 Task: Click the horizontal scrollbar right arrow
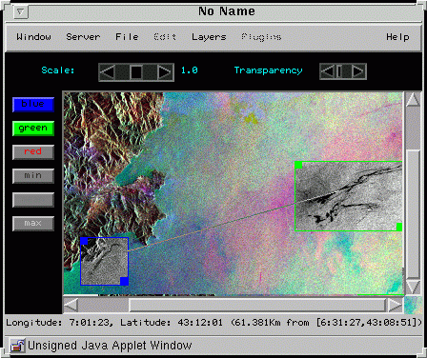pos(396,306)
